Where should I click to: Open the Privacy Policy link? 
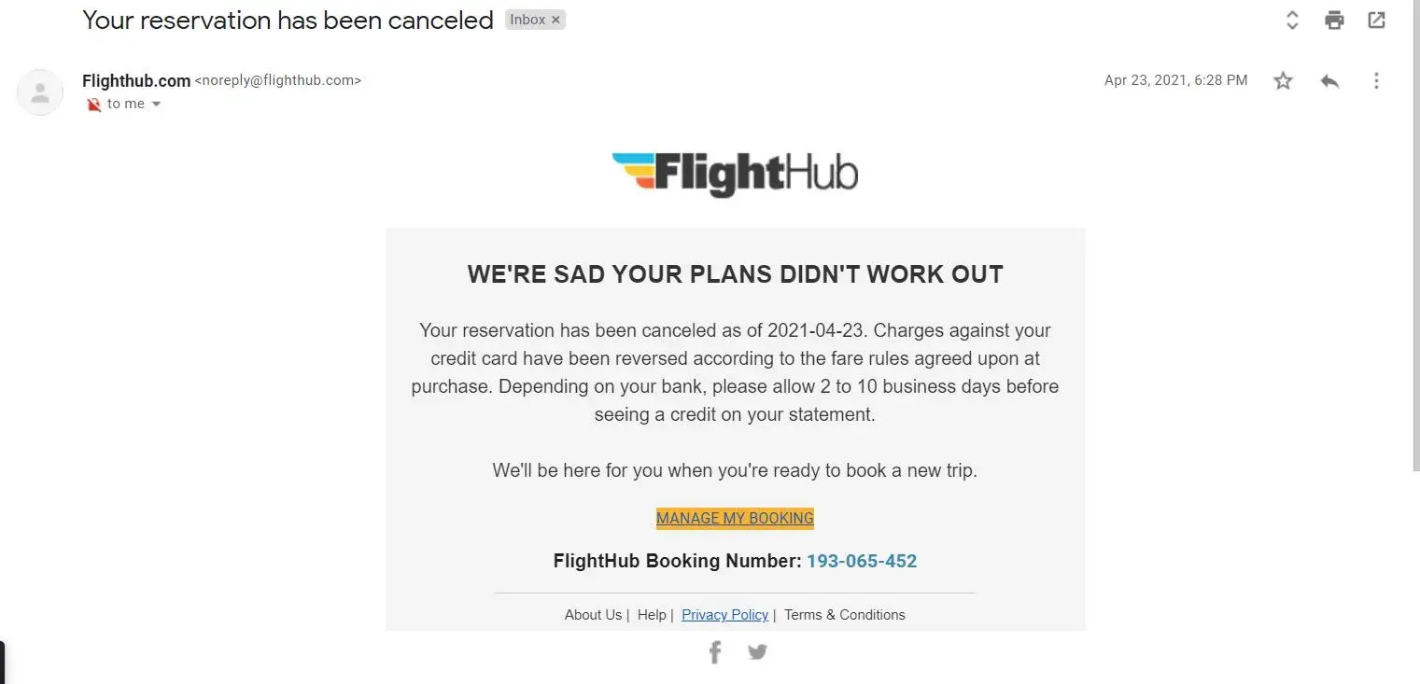tap(724, 615)
